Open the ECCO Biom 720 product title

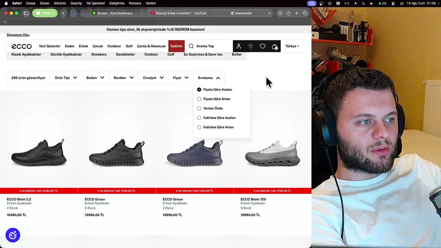point(253,199)
